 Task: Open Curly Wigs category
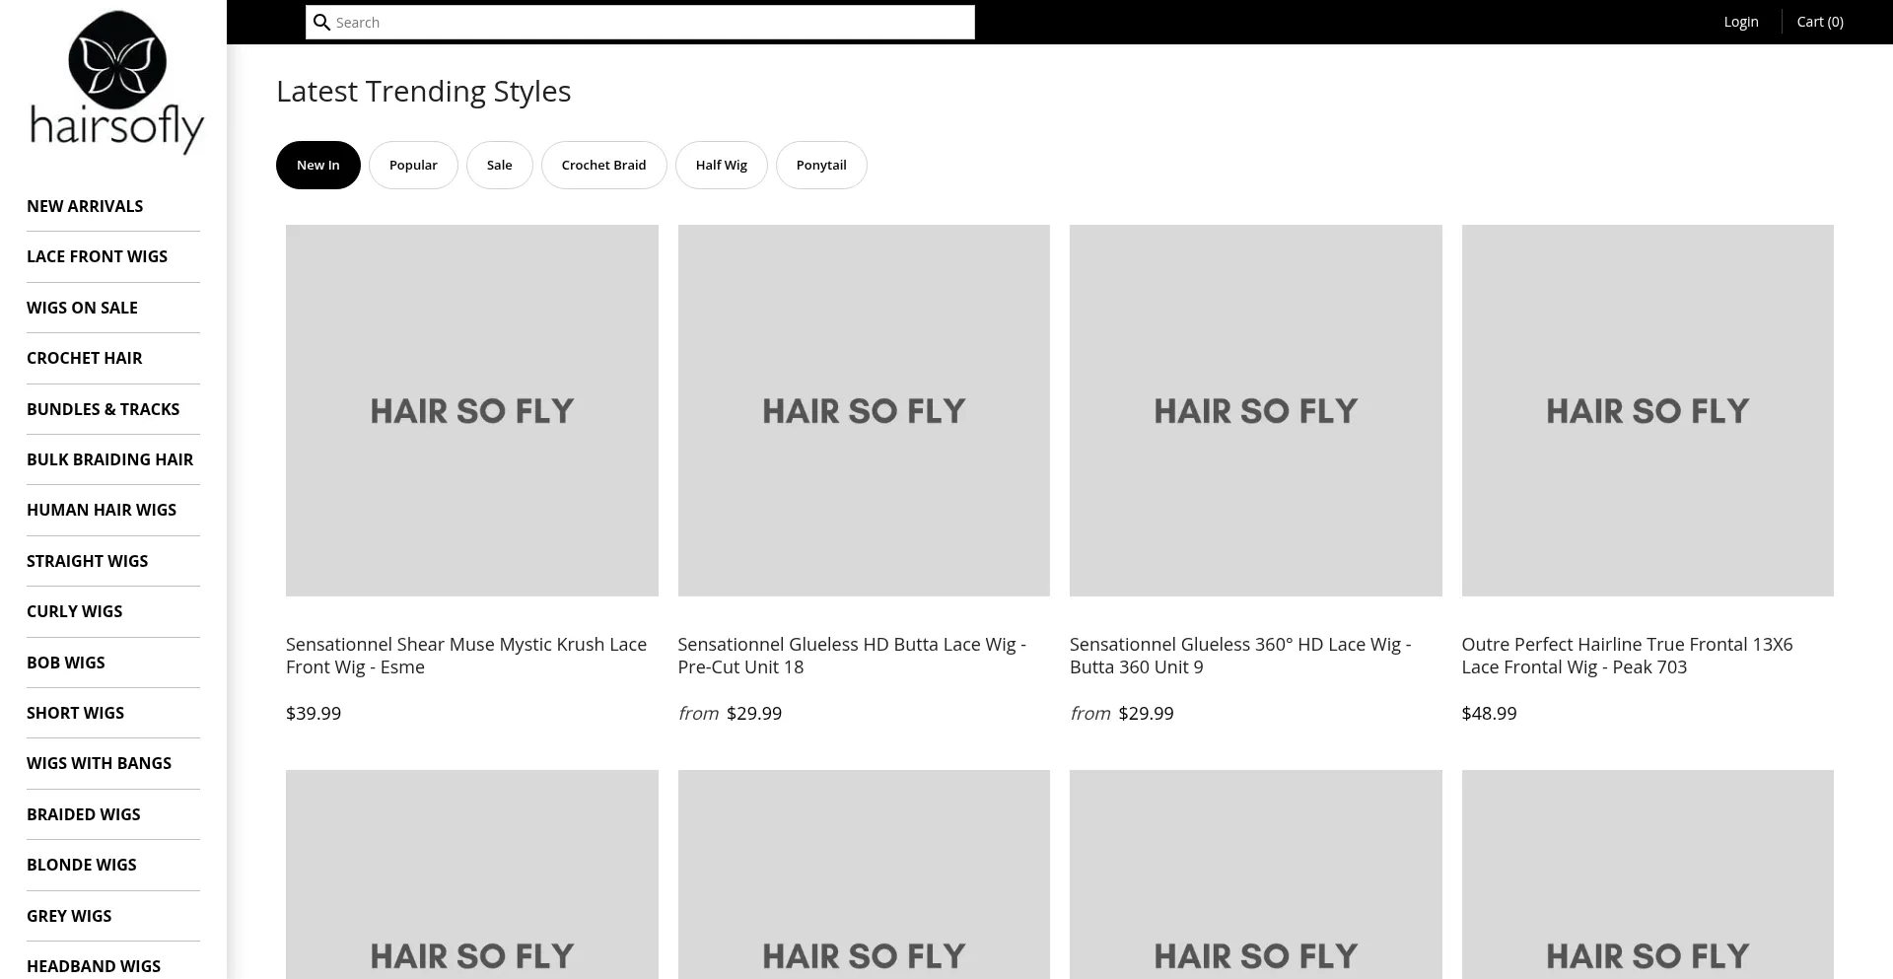pyautogui.click(x=74, y=611)
